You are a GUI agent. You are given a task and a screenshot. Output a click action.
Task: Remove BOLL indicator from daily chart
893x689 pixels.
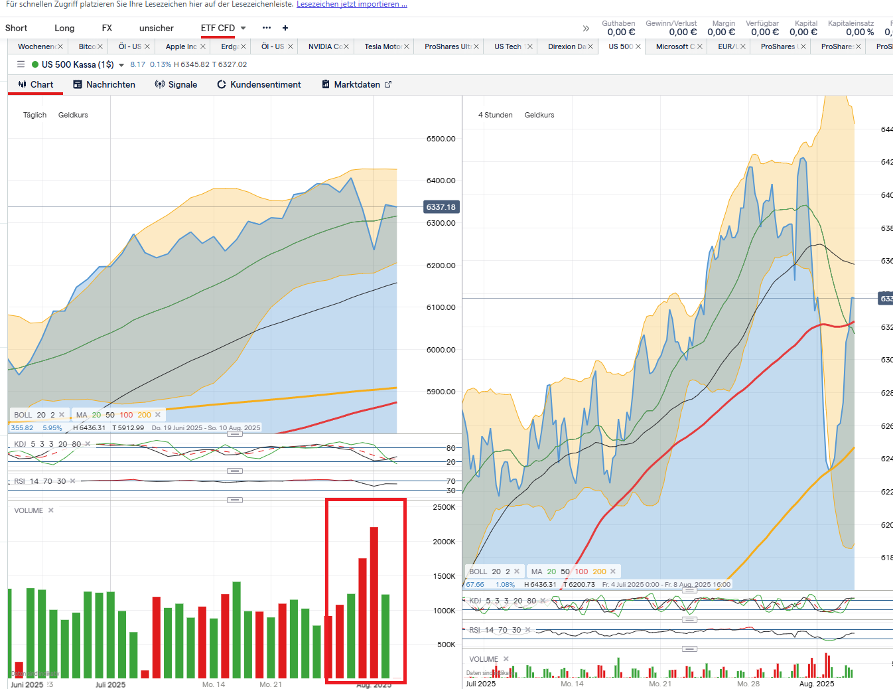pyautogui.click(x=62, y=415)
